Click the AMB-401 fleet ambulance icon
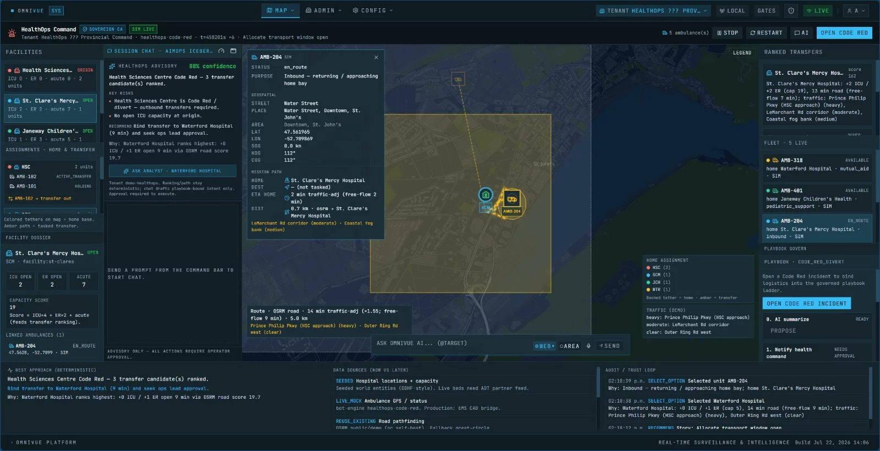The height and width of the screenshot is (451, 880). tap(775, 191)
